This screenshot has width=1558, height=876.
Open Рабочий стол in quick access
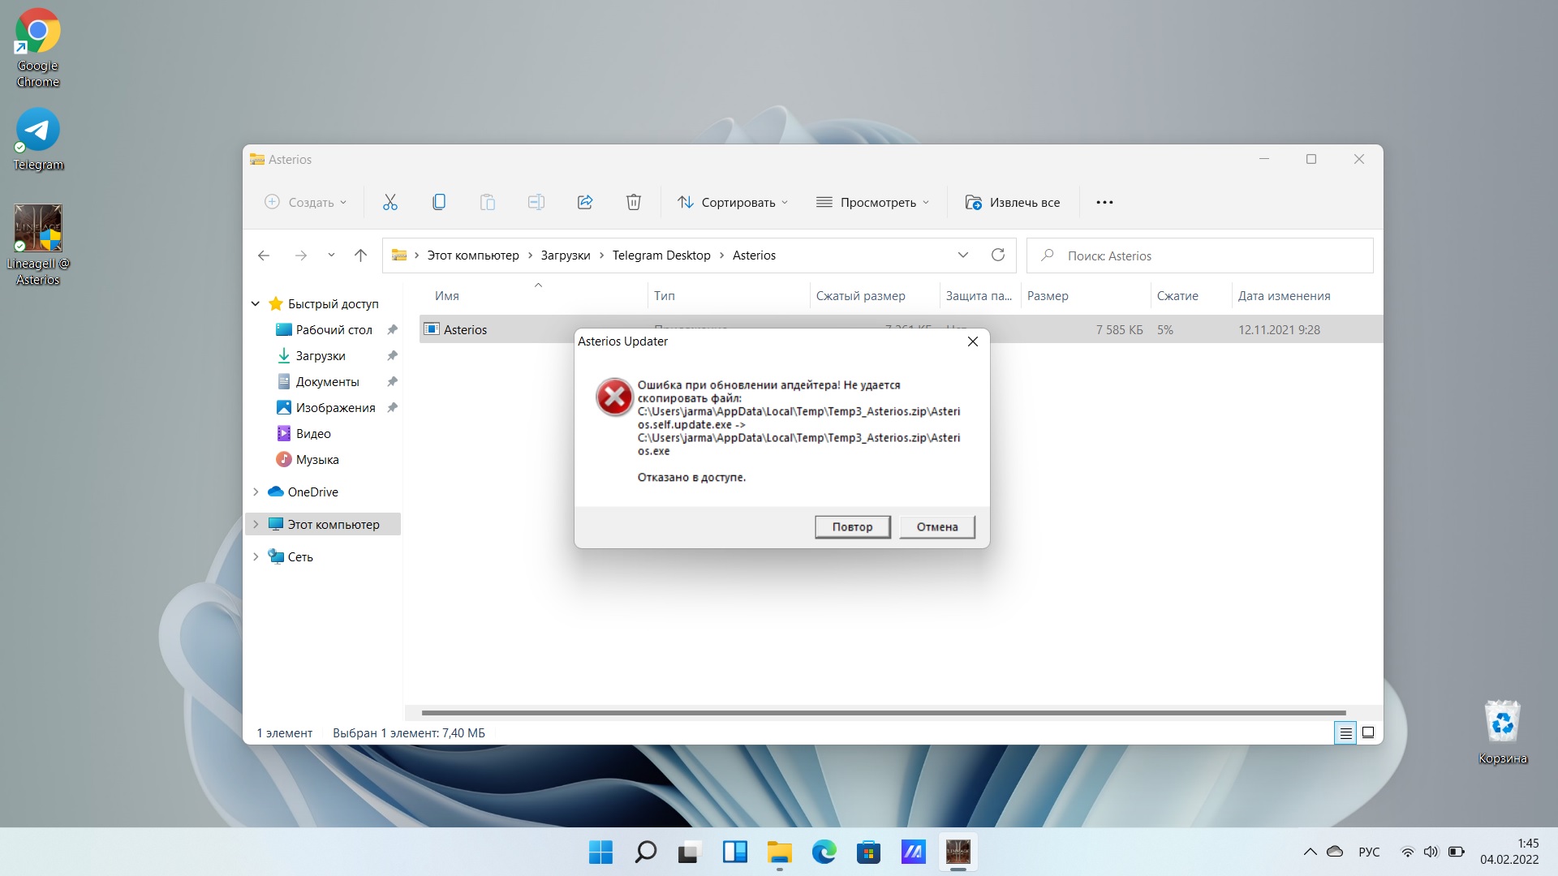click(334, 329)
